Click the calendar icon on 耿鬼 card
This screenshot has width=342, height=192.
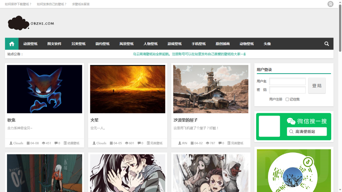28,143
